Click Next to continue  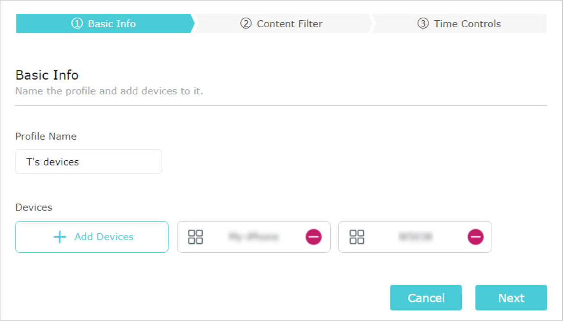(x=511, y=298)
